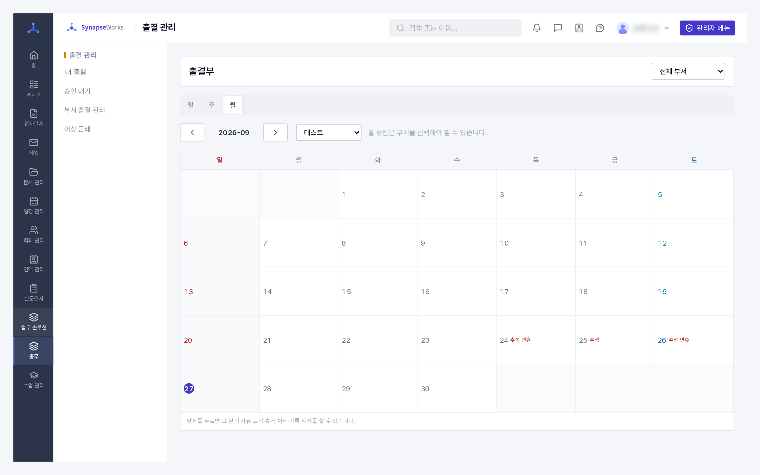760x475 pixels.
Task: Click the SynapseWorks header brand link
Action: pos(95,27)
